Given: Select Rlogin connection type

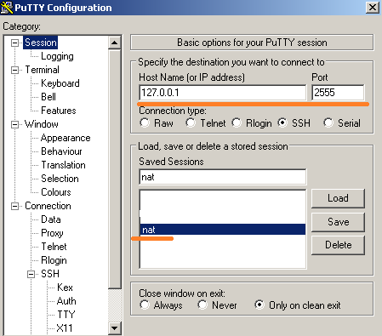Looking at the screenshot, I should point(237,122).
